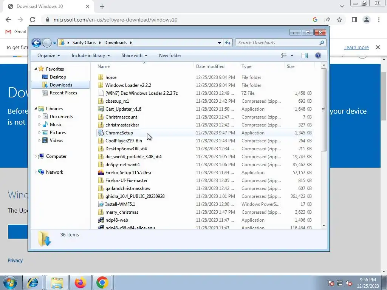Expand the Computer tree node
This screenshot has width=387, height=290.
point(36,156)
